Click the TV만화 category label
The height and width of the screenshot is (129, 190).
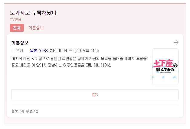(x=15, y=20)
